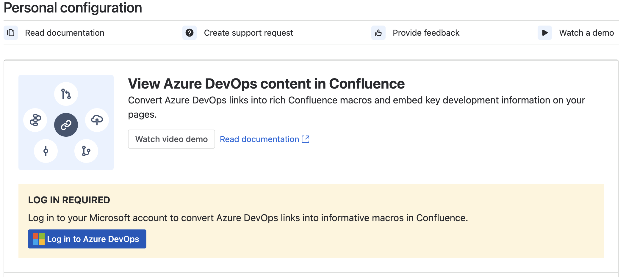Click the cloud upload icon in illustration

(97, 120)
